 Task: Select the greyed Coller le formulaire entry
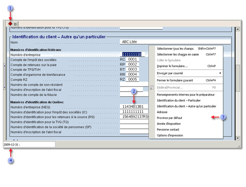(186, 60)
